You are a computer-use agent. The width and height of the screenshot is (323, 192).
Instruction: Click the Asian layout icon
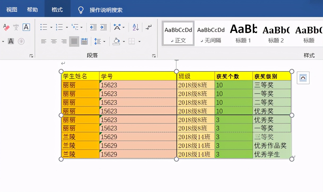click(117, 27)
